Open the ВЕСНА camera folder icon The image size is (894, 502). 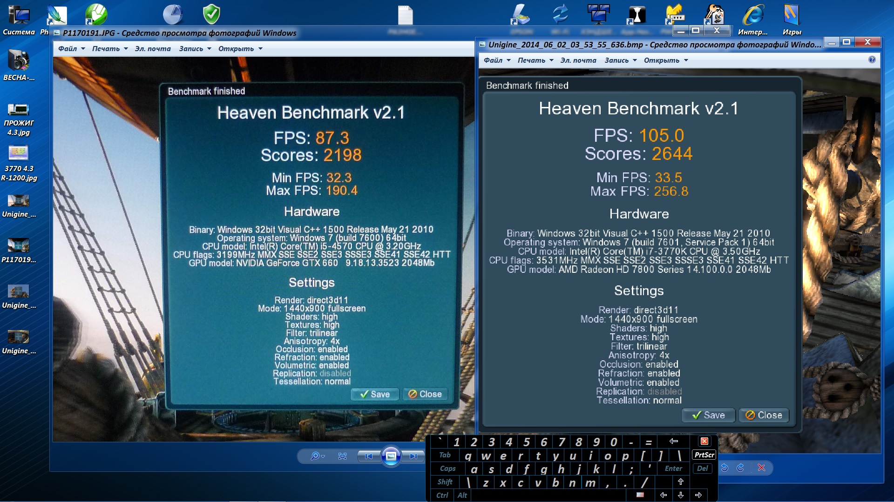[x=19, y=66]
